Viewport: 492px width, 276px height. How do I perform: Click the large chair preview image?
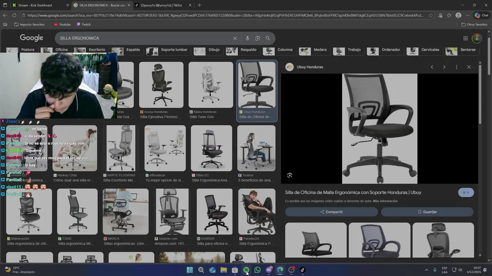point(379,129)
